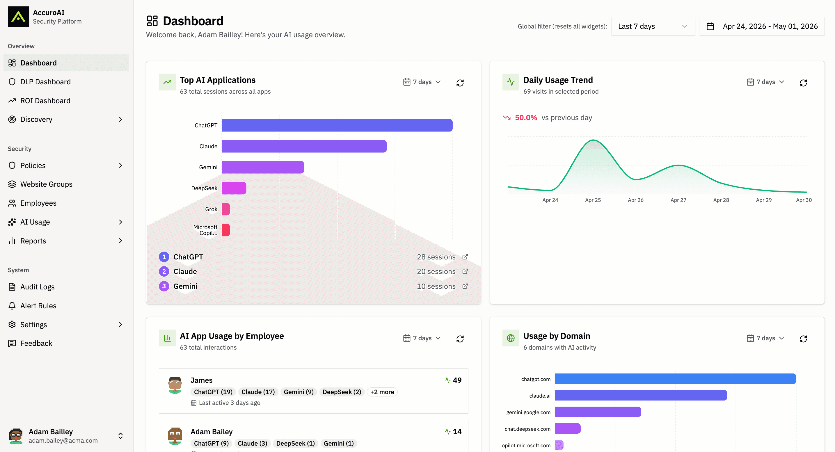
Task: Click the Daily Usage Trend pulse icon
Action: pyautogui.click(x=511, y=82)
